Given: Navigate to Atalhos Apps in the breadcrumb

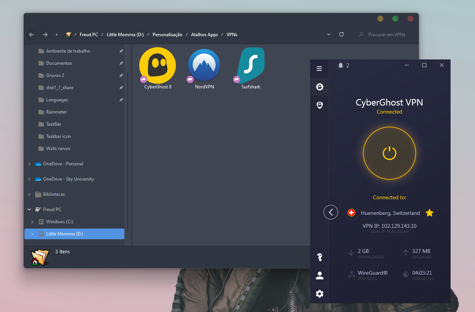Looking at the screenshot, I should coord(204,35).
